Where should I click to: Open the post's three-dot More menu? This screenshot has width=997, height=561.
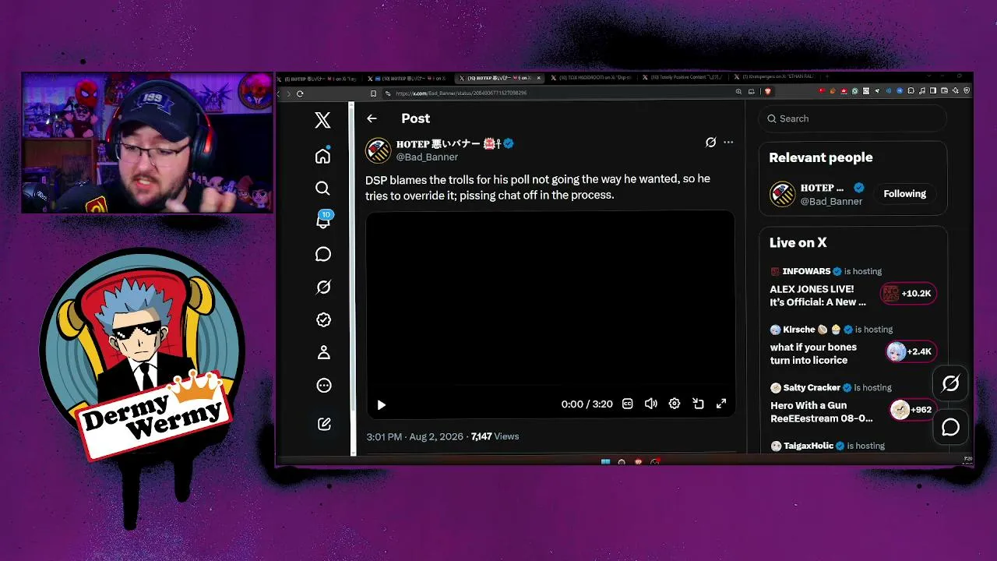[728, 143]
